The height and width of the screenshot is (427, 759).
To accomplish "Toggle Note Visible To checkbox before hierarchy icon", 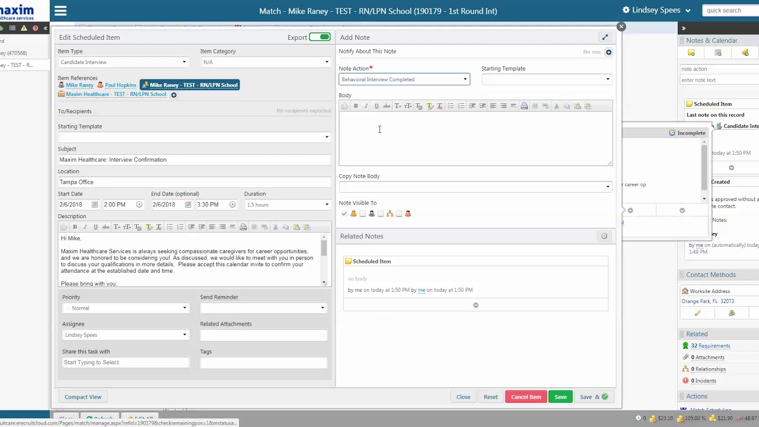I will (x=381, y=214).
